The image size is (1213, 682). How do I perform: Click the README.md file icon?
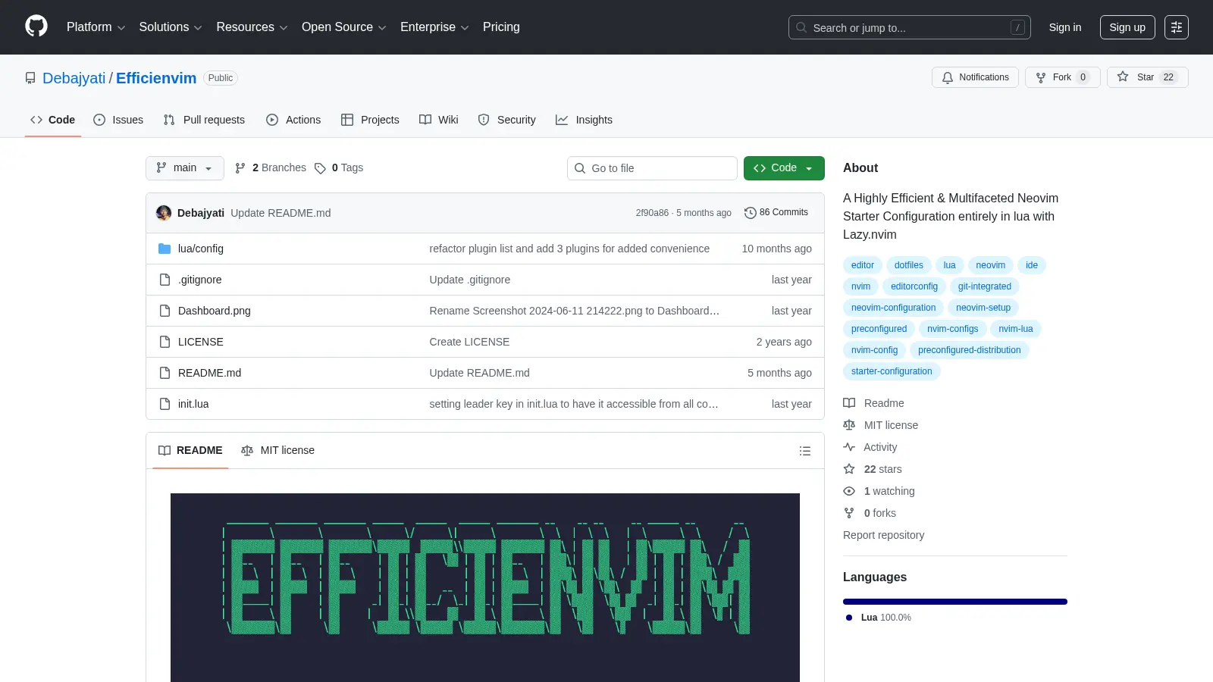[x=165, y=373]
